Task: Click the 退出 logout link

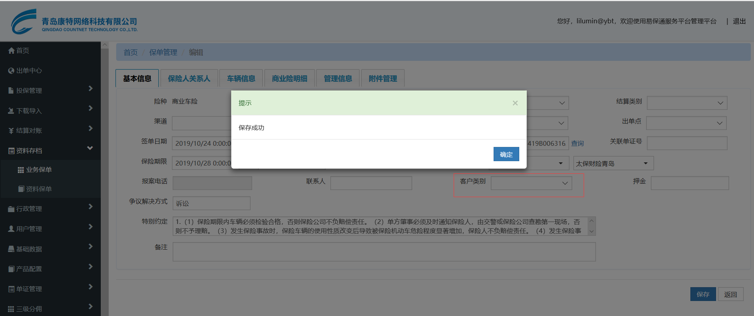Action: (739, 21)
